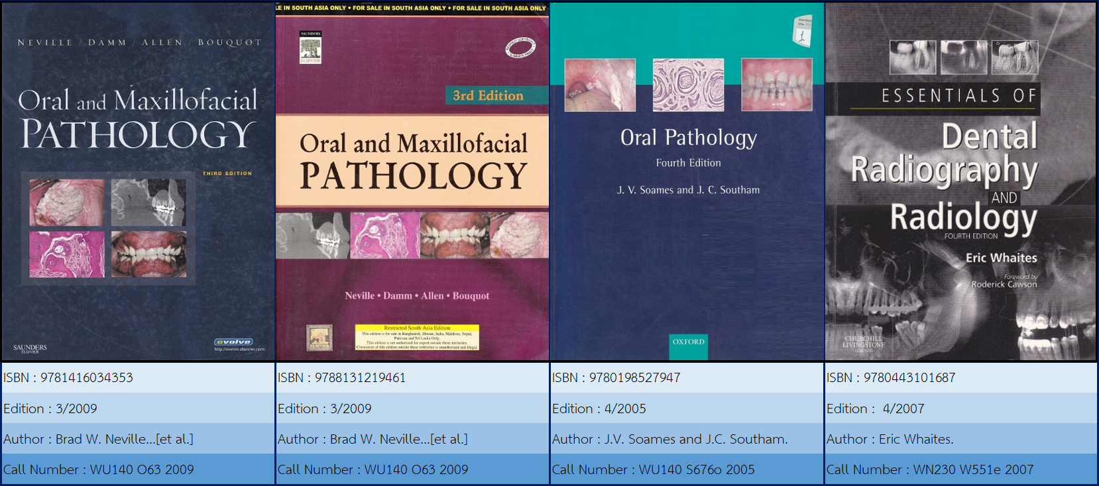Click Call Number WU140 O63 2009 under ISBN 9781416034353
This screenshot has height=486, width=1099.
point(138,469)
